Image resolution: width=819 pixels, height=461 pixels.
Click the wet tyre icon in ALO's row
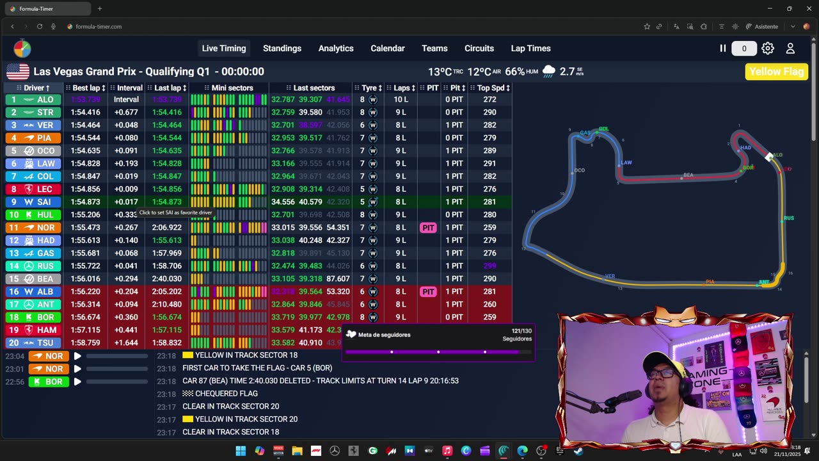(x=373, y=100)
